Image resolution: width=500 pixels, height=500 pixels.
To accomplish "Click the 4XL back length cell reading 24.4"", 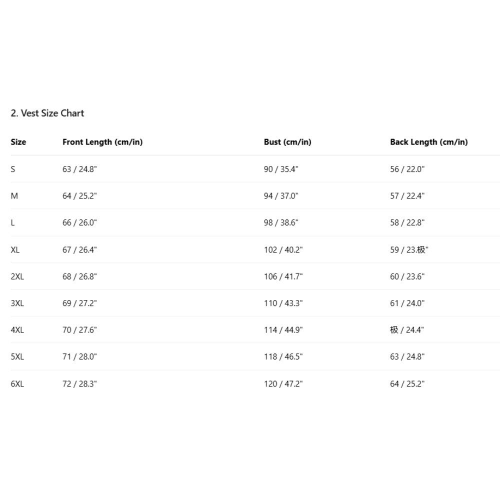I will point(407,330).
